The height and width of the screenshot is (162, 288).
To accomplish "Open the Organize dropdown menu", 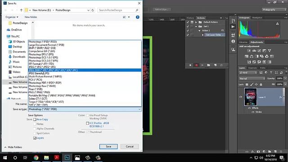I will tap(12, 17).
